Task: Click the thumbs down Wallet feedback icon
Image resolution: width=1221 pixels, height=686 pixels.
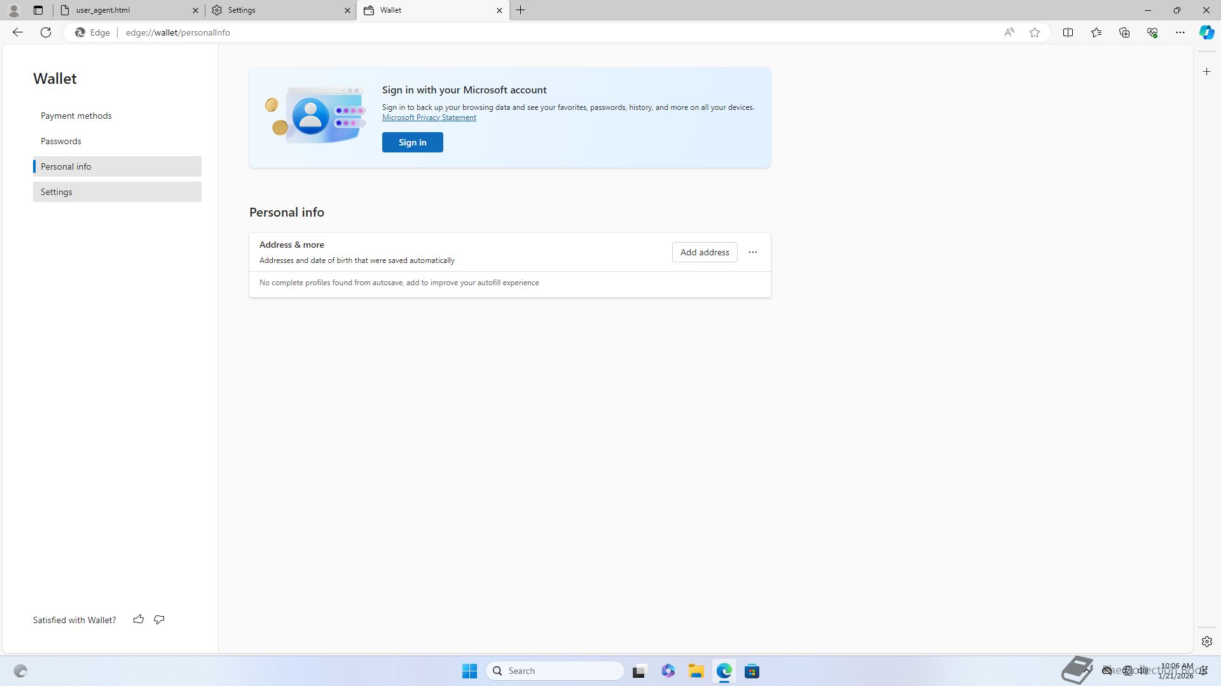Action: 159,619
